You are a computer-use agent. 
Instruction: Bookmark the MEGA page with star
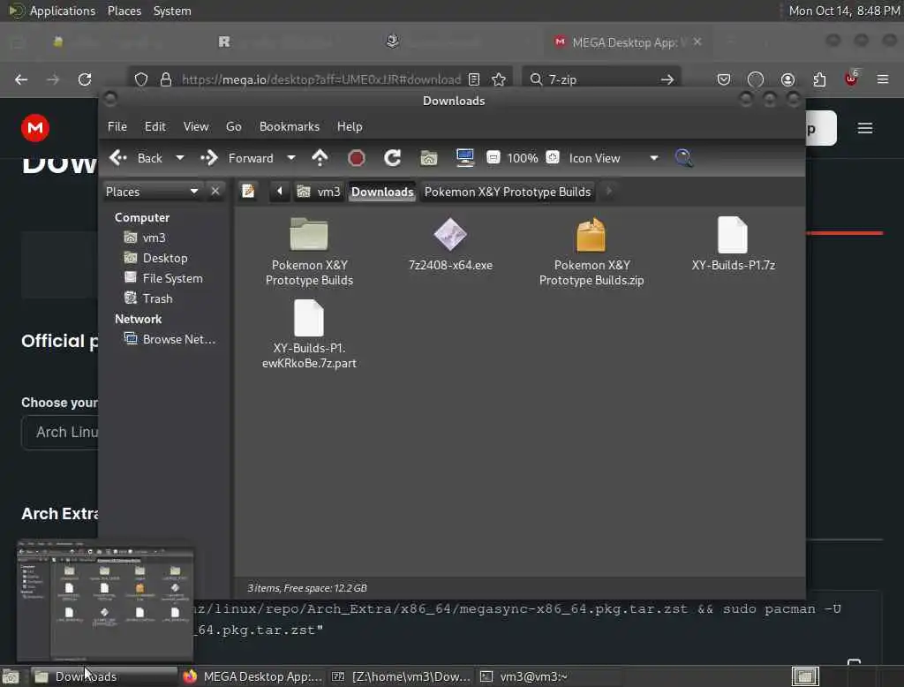coord(499,79)
